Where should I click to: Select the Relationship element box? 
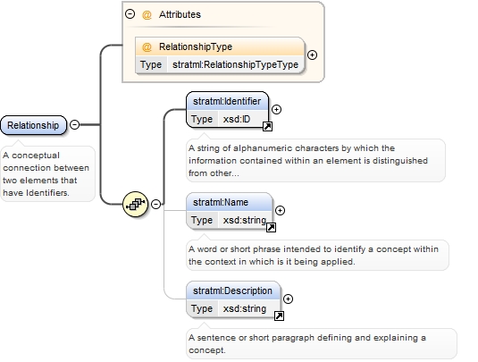coord(33,125)
